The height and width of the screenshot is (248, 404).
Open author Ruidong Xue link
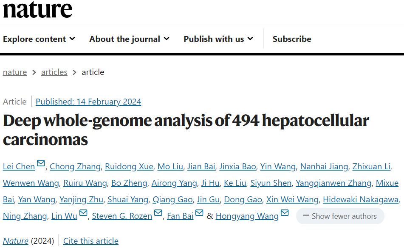click(x=129, y=167)
